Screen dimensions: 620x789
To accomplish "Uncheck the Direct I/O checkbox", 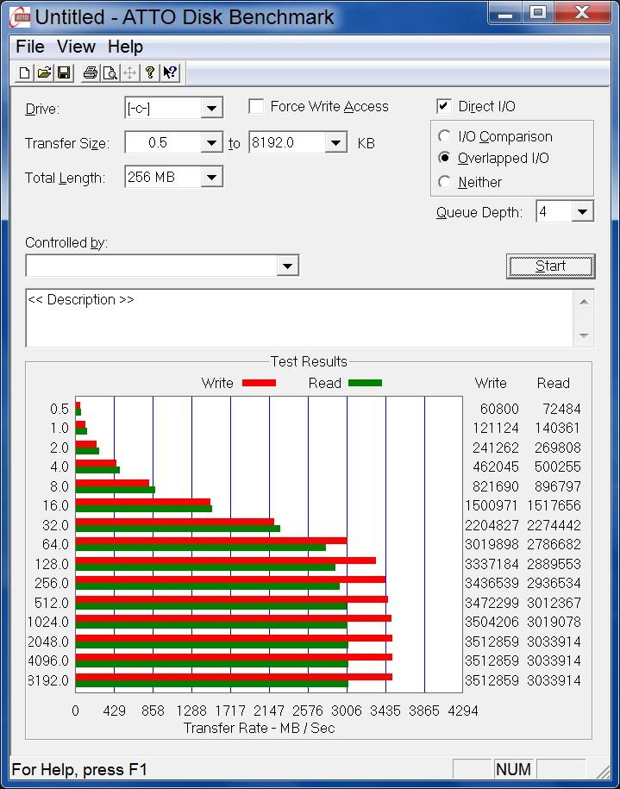I will [443, 106].
